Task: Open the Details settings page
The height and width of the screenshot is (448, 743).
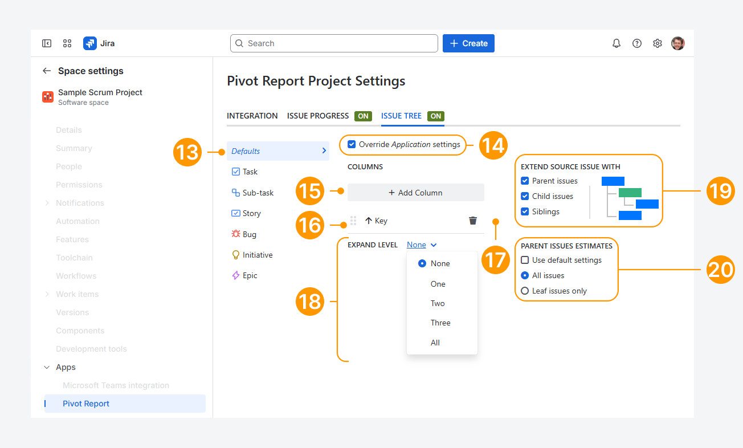Action: tap(69, 130)
